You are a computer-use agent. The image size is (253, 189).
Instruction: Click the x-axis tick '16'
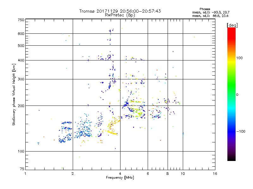click(x=215, y=174)
